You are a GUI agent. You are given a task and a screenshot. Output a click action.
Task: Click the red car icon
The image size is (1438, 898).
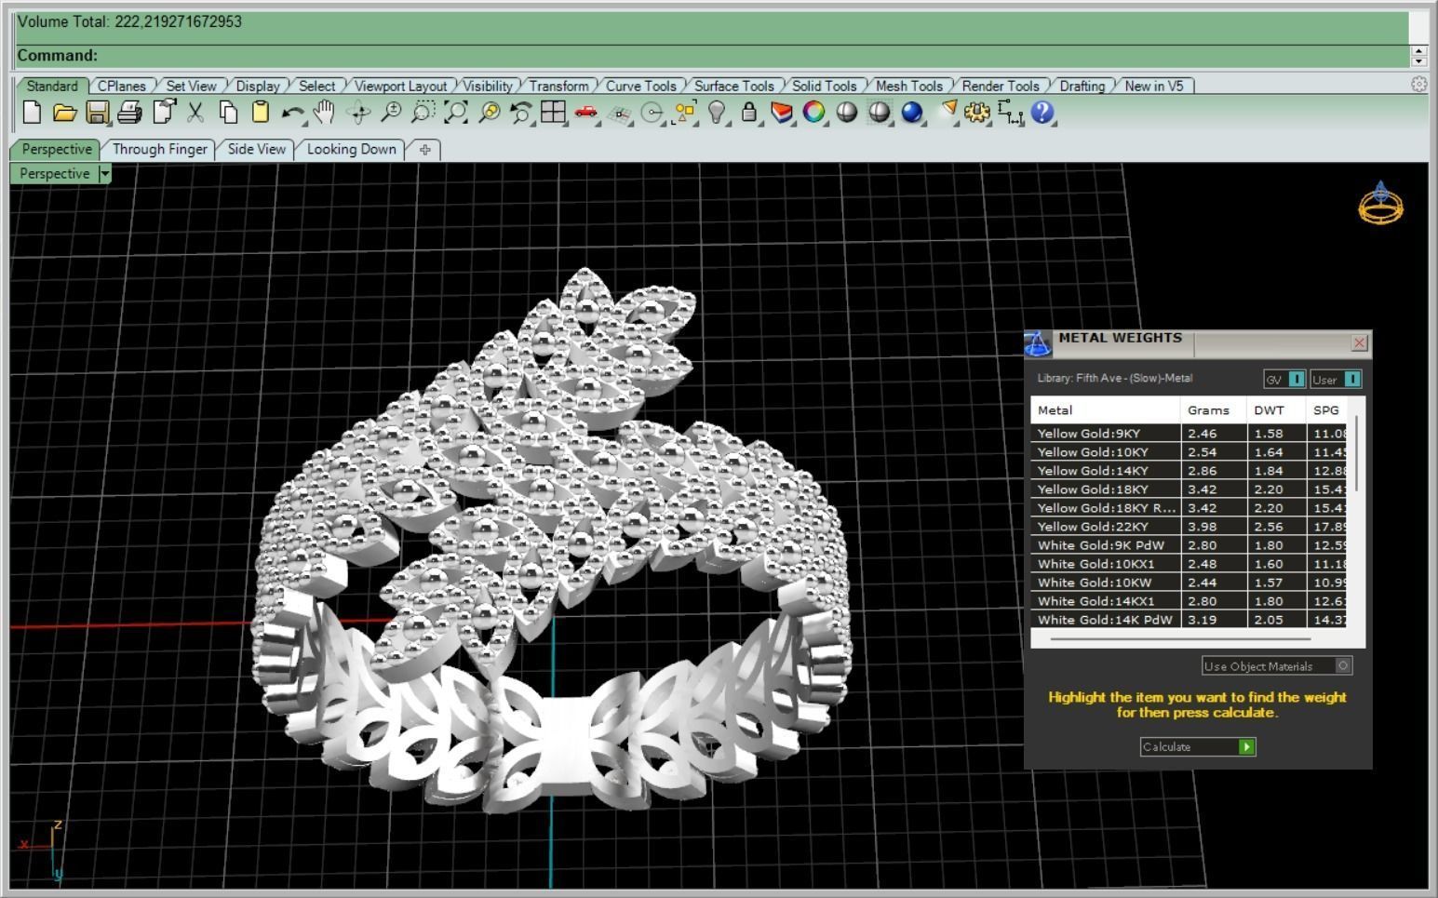[x=586, y=113]
